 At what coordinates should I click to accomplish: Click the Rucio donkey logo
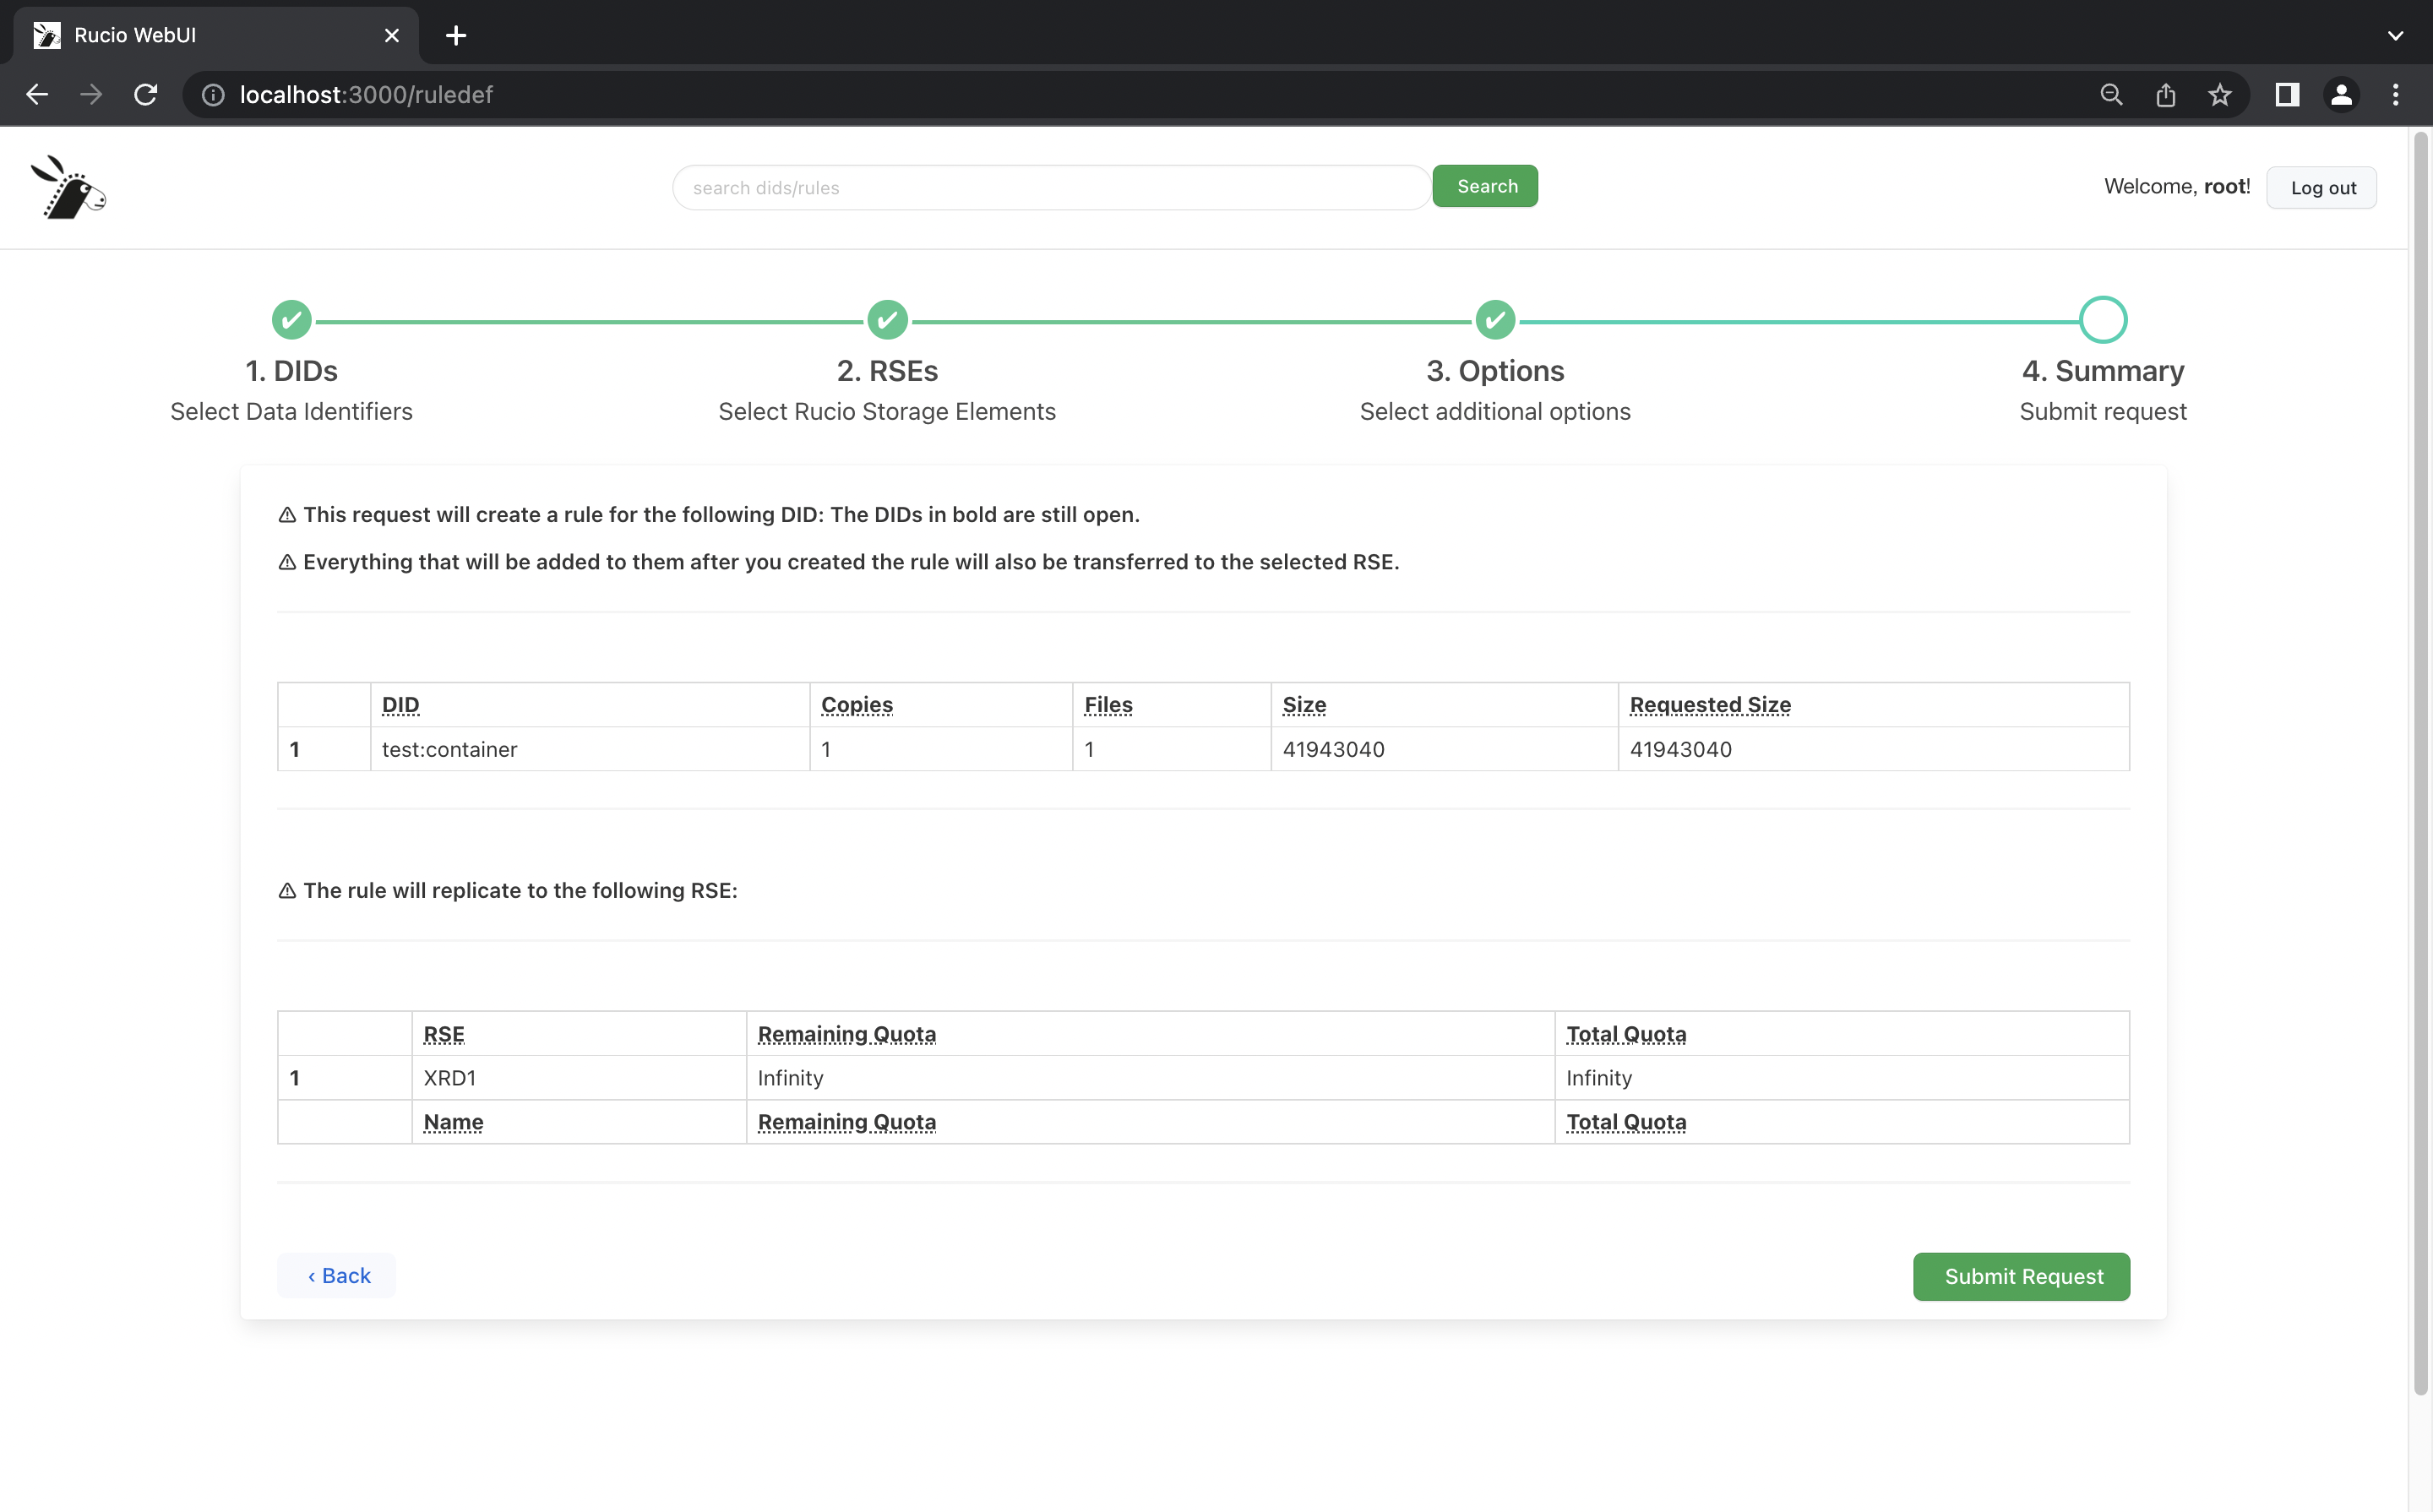68,187
